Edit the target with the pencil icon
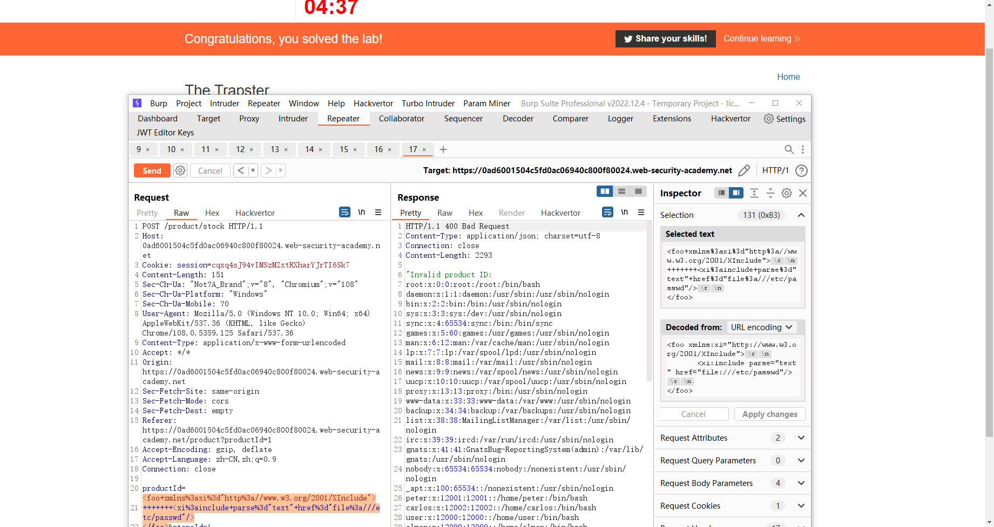Image resolution: width=994 pixels, height=527 pixels. tap(744, 170)
